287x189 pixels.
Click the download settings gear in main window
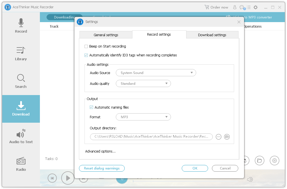click(x=274, y=161)
